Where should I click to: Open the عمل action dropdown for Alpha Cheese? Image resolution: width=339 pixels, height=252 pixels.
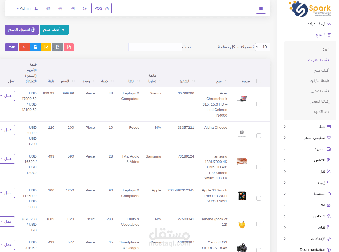pyautogui.click(x=7, y=130)
